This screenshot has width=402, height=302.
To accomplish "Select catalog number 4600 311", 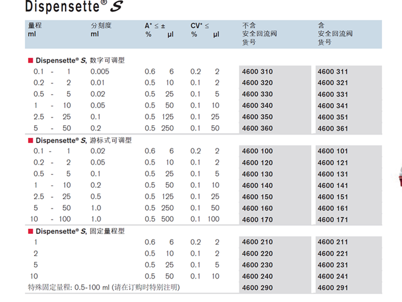I will [x=333, y=72].
